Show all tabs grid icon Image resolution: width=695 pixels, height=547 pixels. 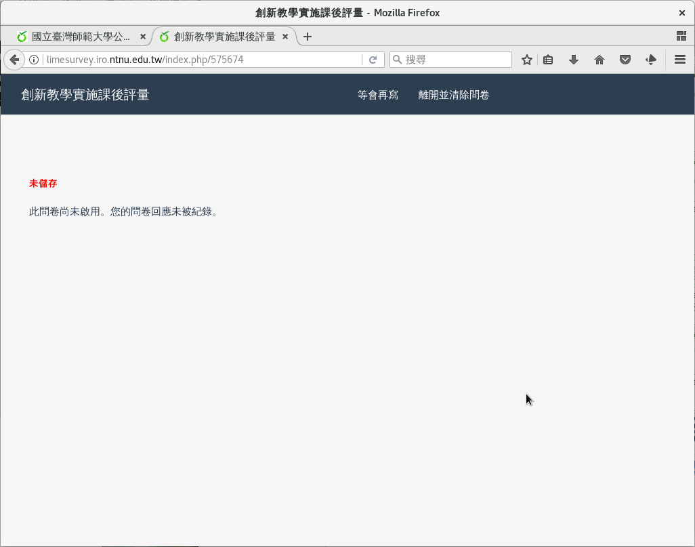point(681,37)
